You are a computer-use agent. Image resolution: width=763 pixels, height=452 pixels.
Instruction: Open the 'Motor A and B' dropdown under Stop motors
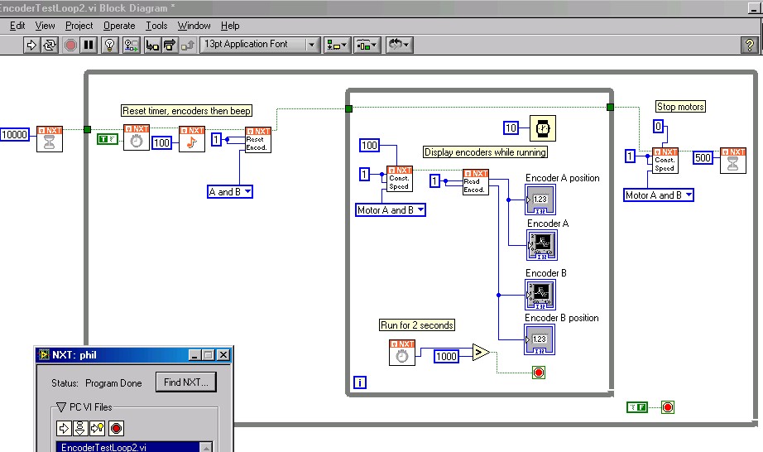tap(659, 195)
